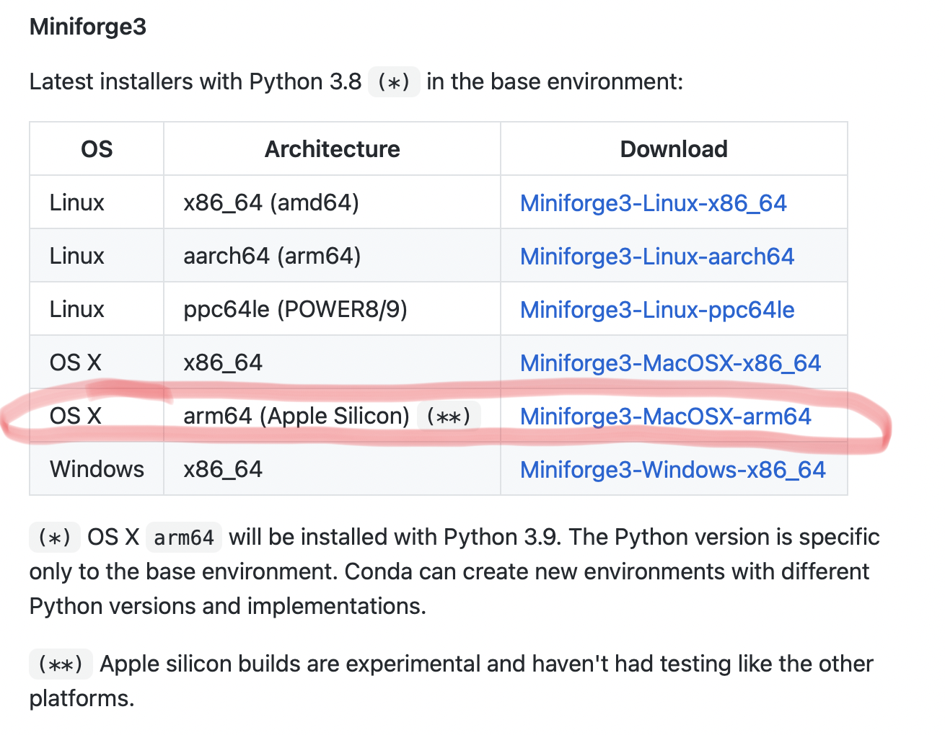
Task: Open the Miniforge3-Linux-x86_64 download link
Action: tap(653, 203)
